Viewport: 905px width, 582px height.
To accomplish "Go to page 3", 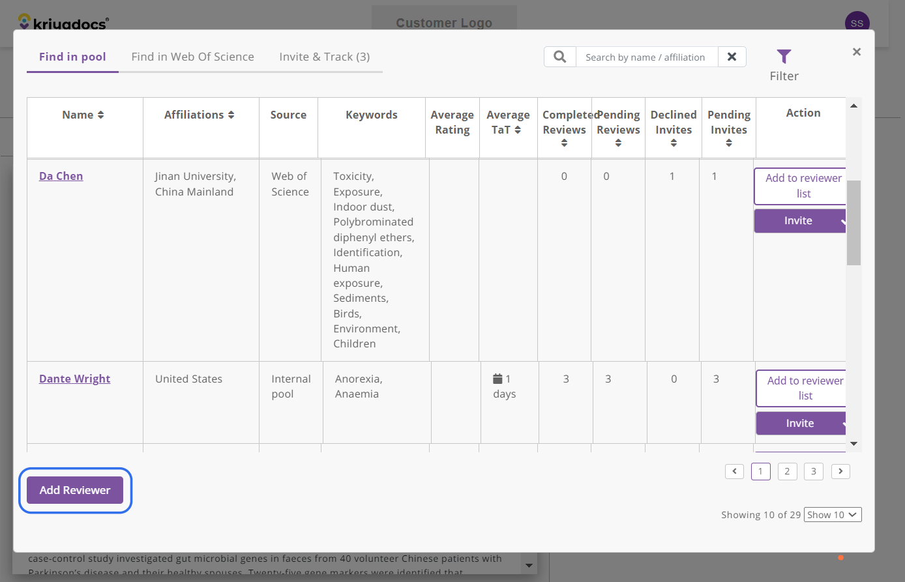I will 814,471.
